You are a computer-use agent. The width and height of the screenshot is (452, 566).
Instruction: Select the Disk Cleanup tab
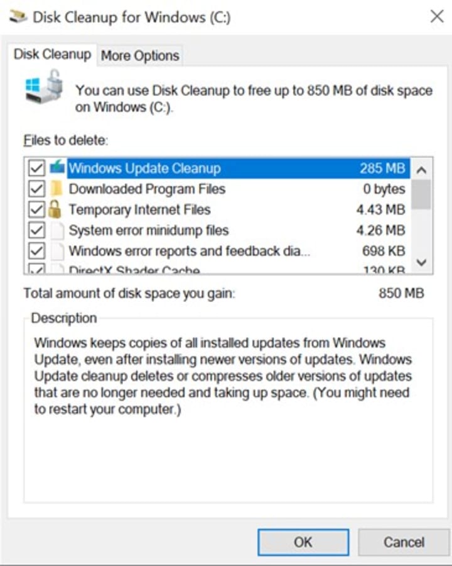(52, 54)
